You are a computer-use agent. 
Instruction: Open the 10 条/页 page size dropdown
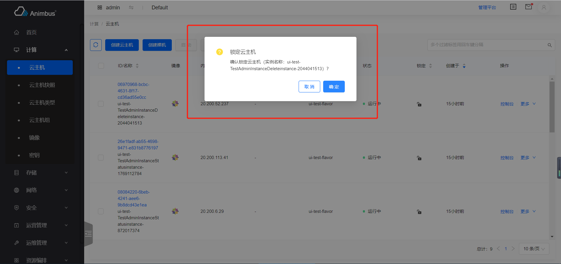[534, 249]
